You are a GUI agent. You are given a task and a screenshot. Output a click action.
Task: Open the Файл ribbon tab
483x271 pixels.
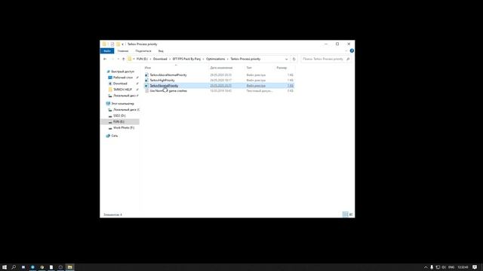pos(107,51)
